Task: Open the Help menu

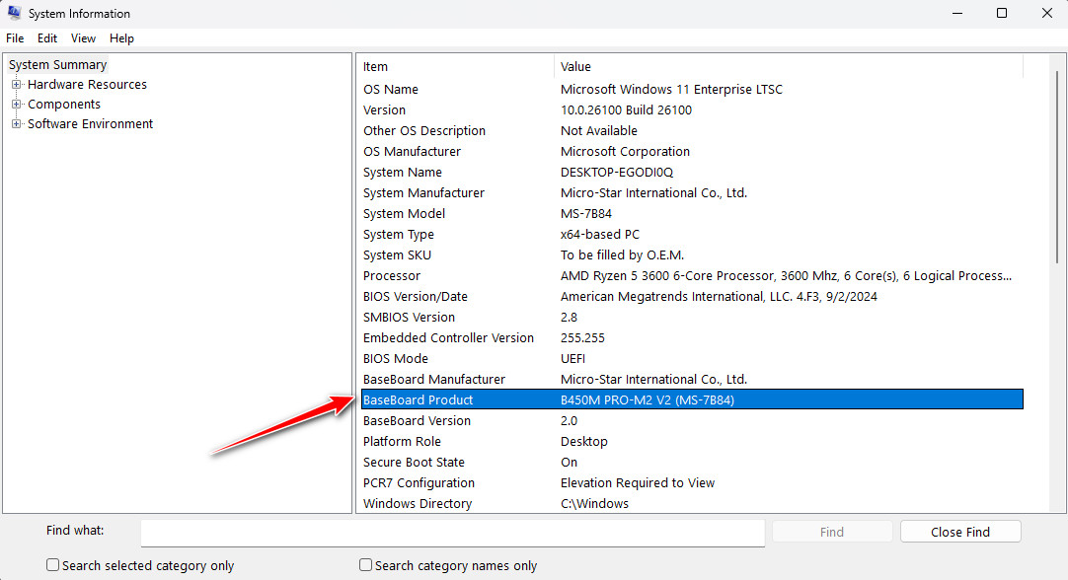Action: coord(121,38)
